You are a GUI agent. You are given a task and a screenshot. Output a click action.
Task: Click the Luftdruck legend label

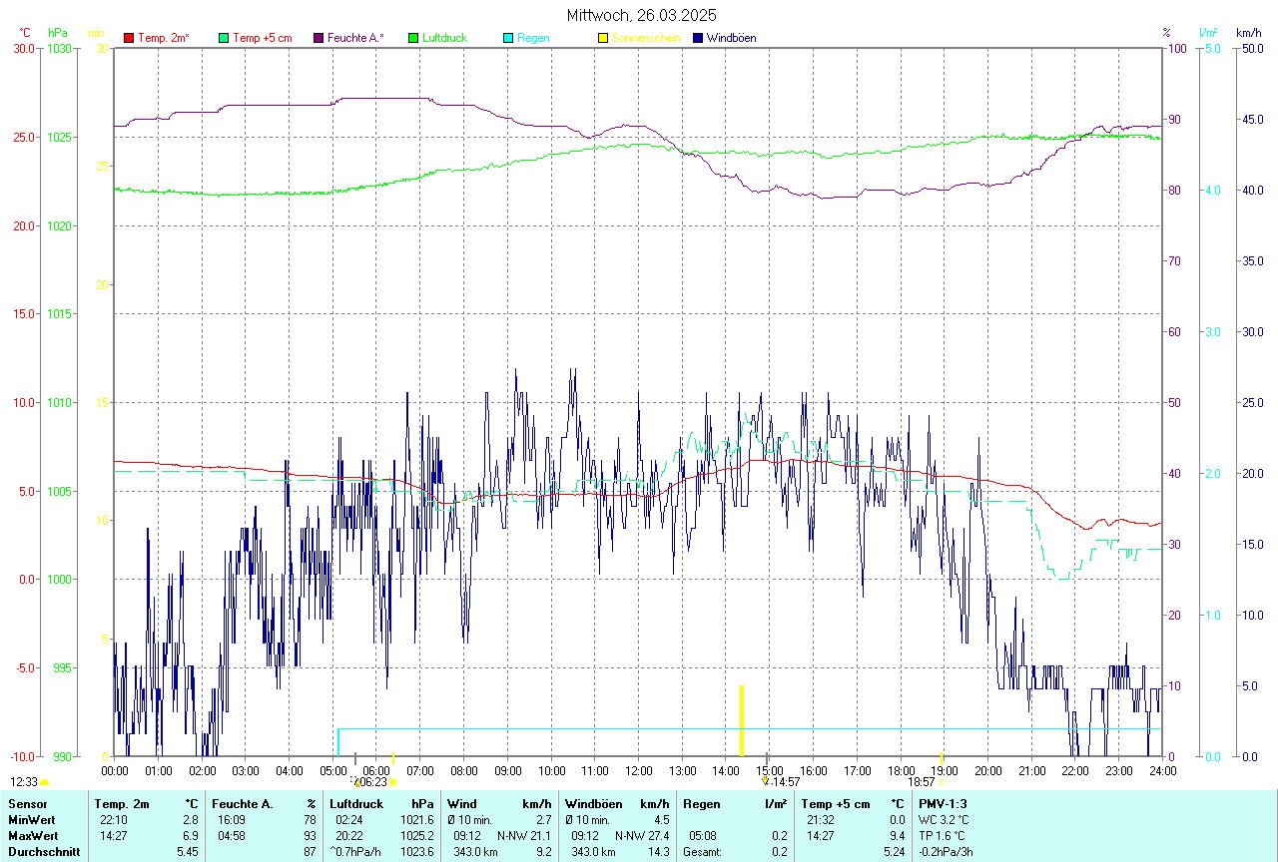(445, 38)
